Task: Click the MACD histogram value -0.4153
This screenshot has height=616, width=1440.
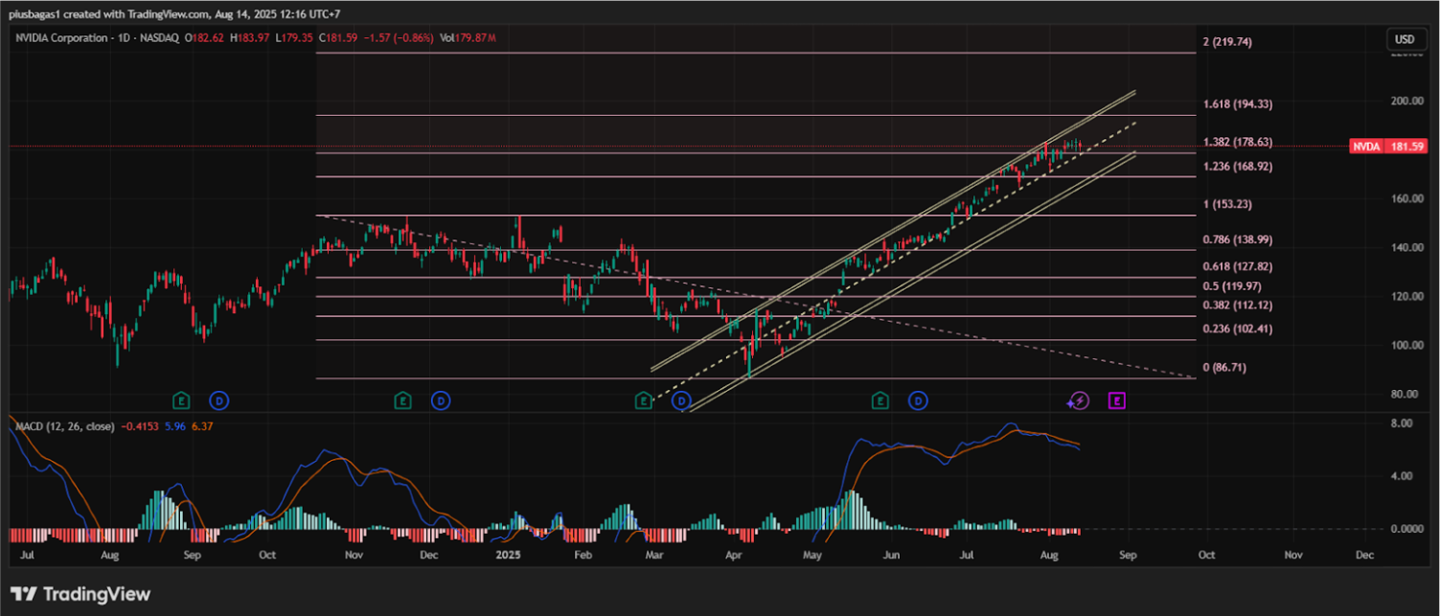Action: click(x=141, y=426)
